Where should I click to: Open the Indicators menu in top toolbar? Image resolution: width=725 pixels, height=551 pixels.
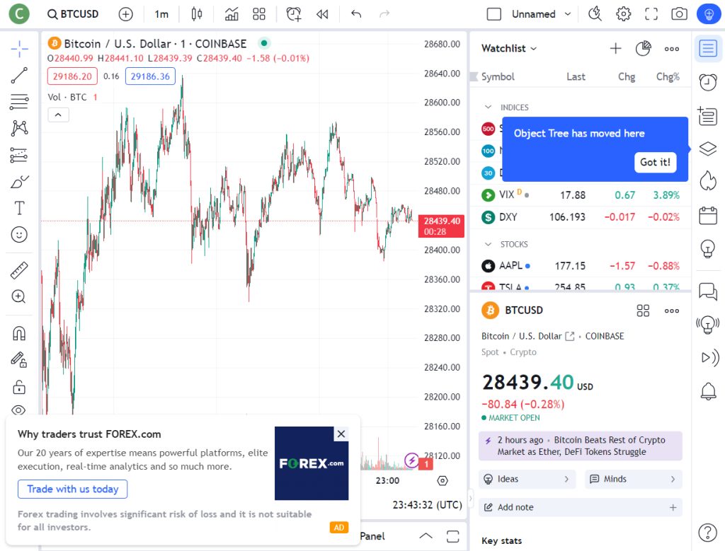click(x=232, y=14)
